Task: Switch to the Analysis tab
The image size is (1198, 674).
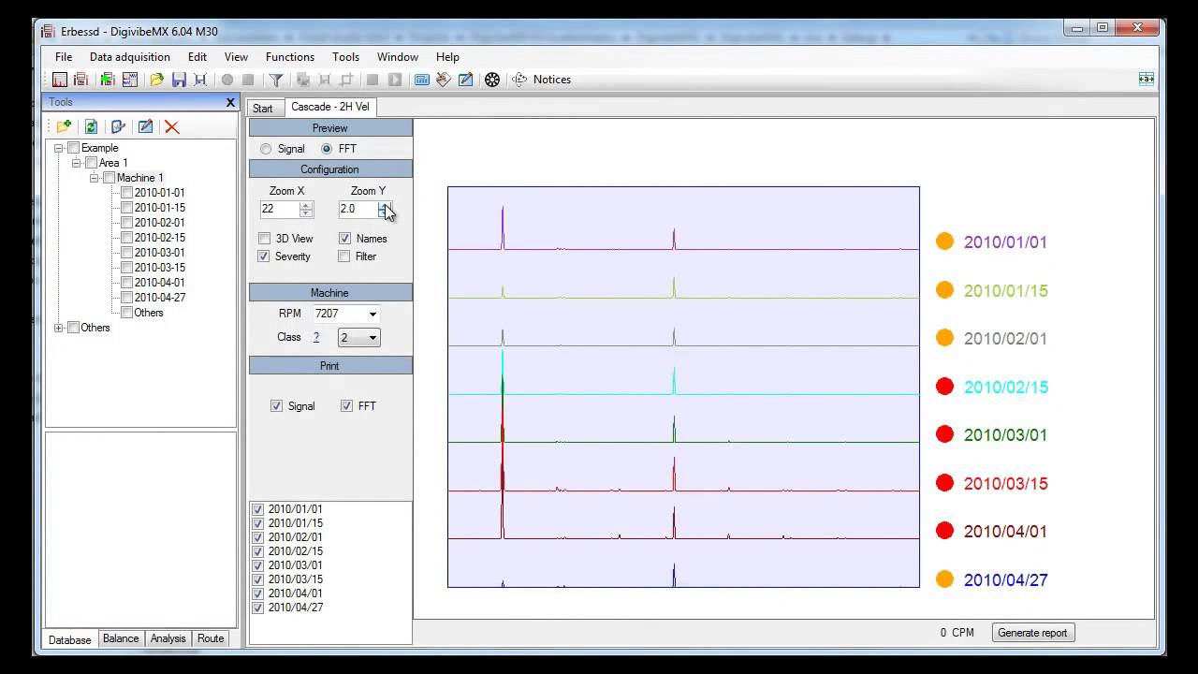Action: [x=168, y=638]
